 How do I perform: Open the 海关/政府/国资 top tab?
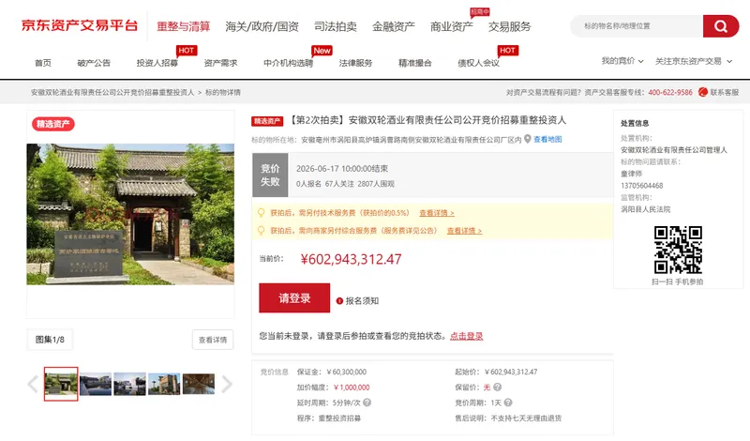[262, 26]
